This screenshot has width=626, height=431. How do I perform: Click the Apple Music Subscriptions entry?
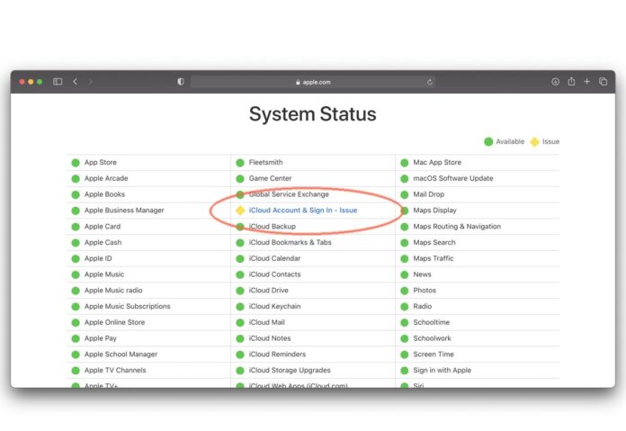tap(128, 306)
